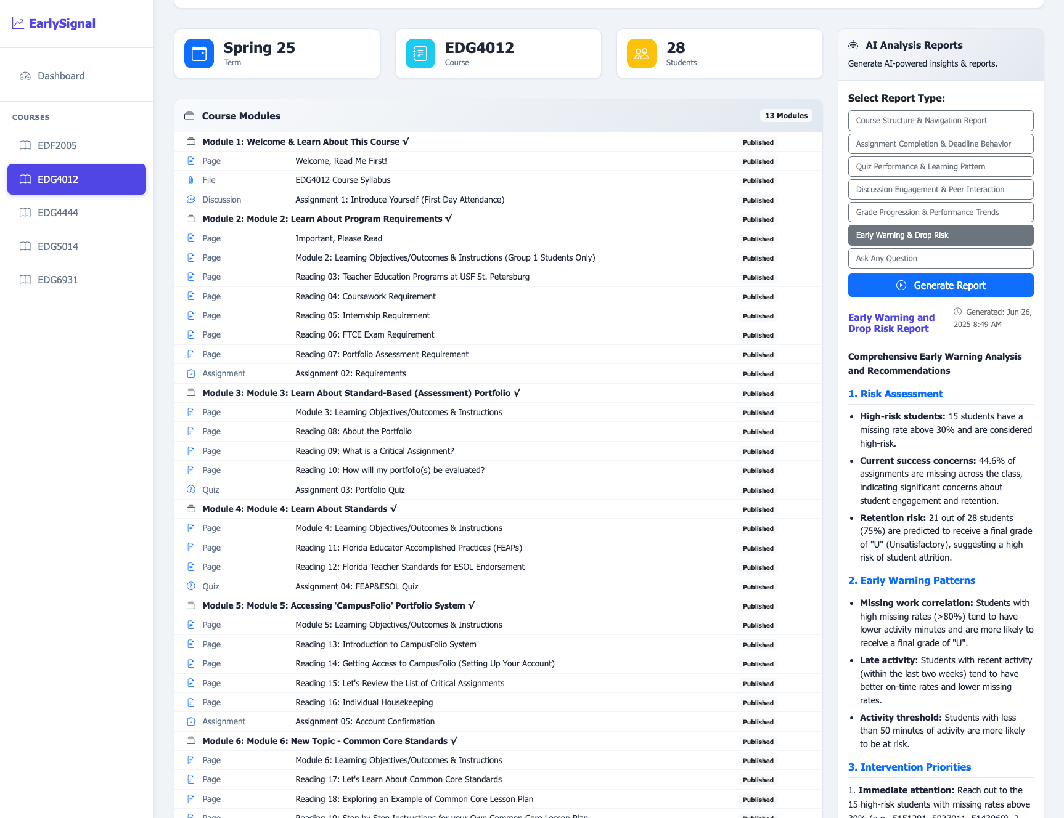Open Reading 08: About the Portfolio page
This screenshot has height=818, width=1064.
pos(353,432)
